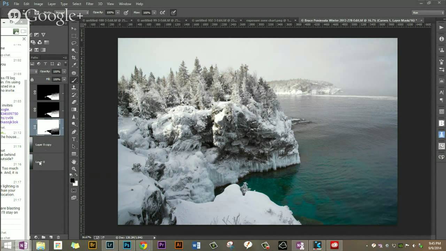Select the Eraser tool
The width and height of the screenshot is (446, 251).
click(x=74, y=102)
